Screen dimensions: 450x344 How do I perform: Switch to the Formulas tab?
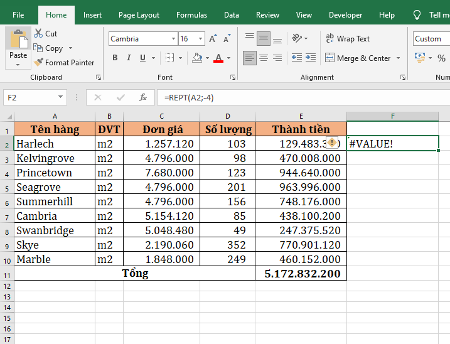coord(191,15)
